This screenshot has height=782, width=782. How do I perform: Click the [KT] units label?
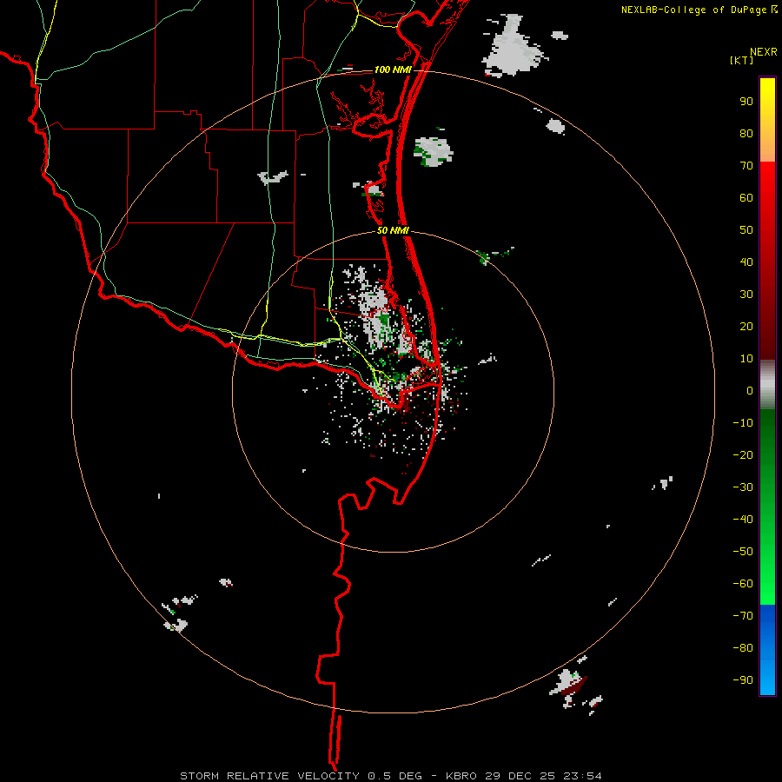coord(741,60)
